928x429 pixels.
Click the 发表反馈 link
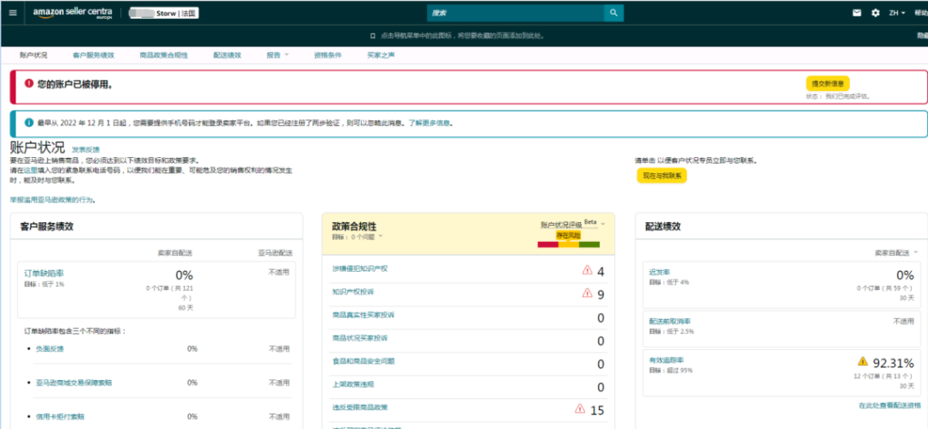[x=87, y=149]
